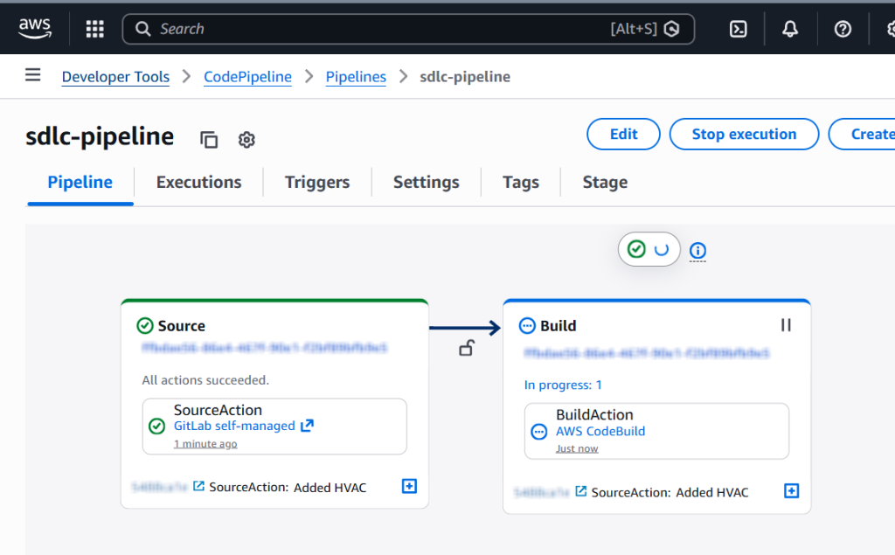Viewport: 895px width, 555px height.
Task: Open the Build stage commit external link icon
Action: click(x=581, y=491)
